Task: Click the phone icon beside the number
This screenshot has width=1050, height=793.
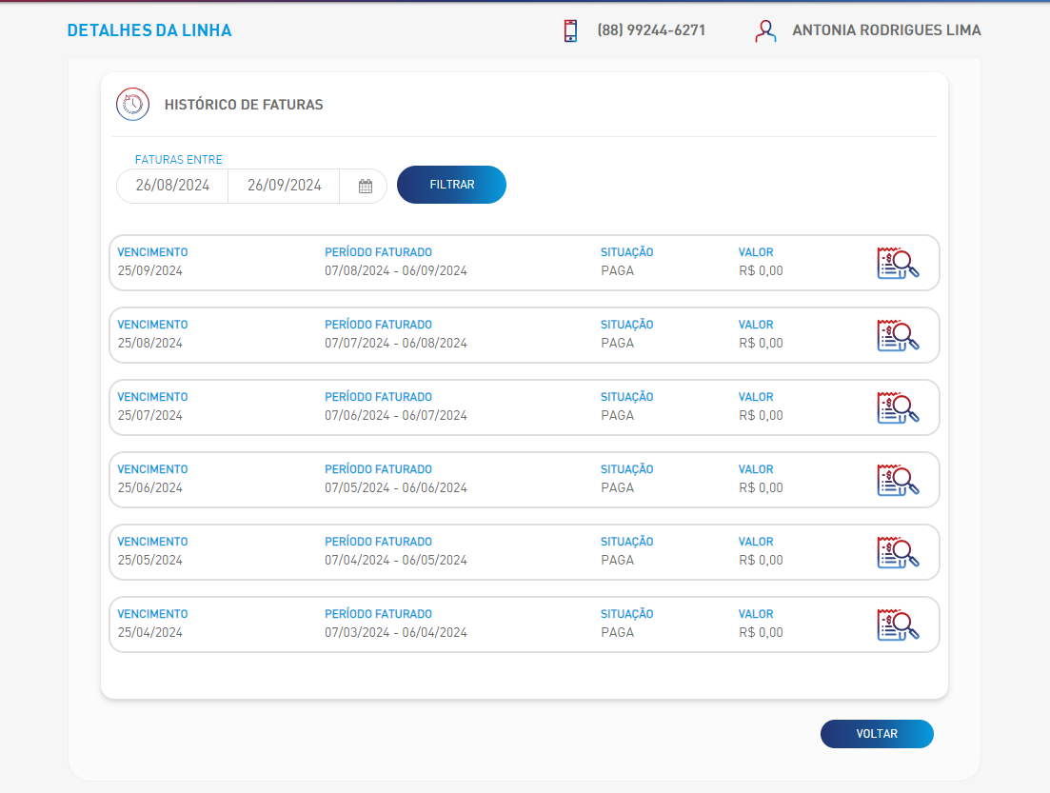Action: click(570, 30)
